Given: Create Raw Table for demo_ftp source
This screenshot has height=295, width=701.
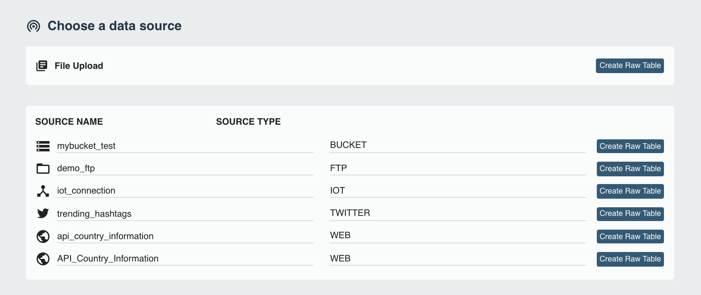Looking at the screenshot, I should 630,169.
